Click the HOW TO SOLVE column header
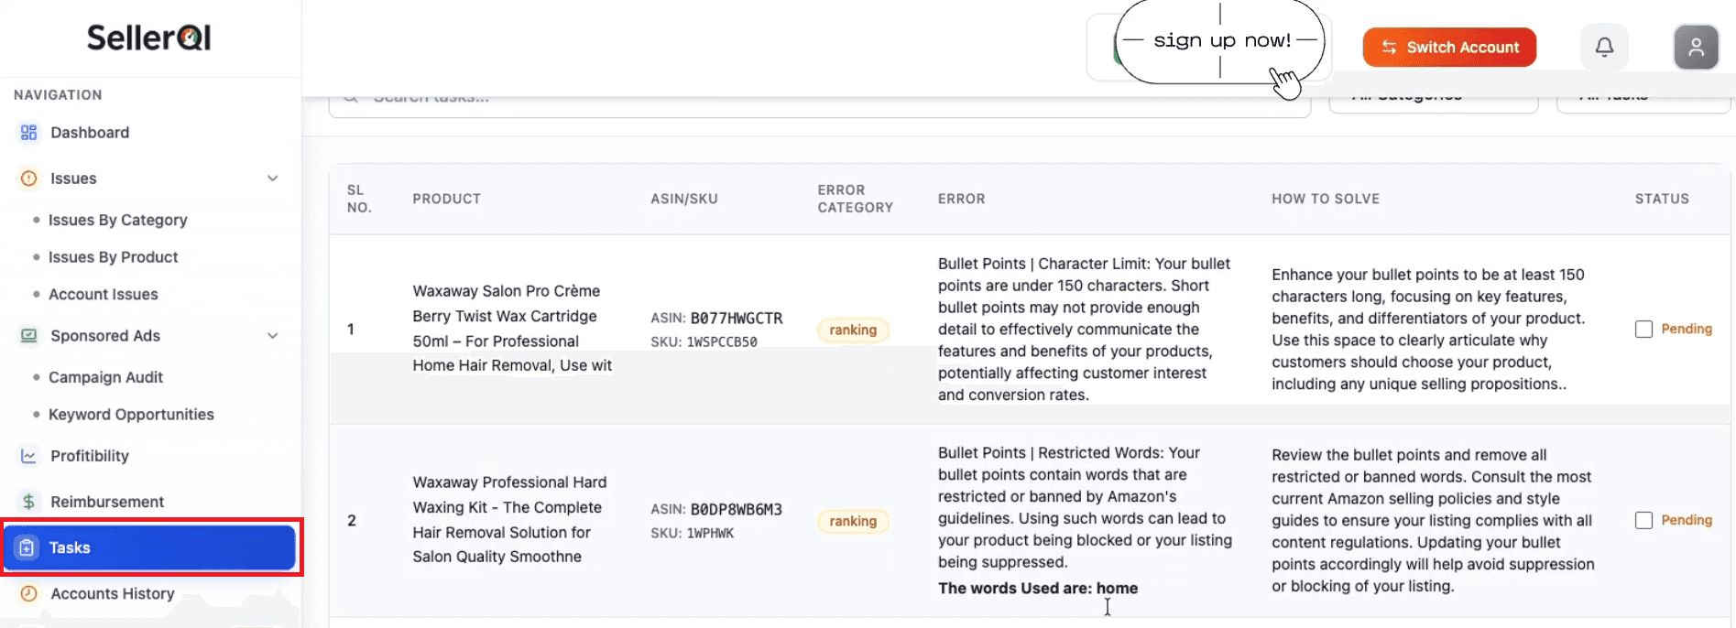 (1326, 199)
